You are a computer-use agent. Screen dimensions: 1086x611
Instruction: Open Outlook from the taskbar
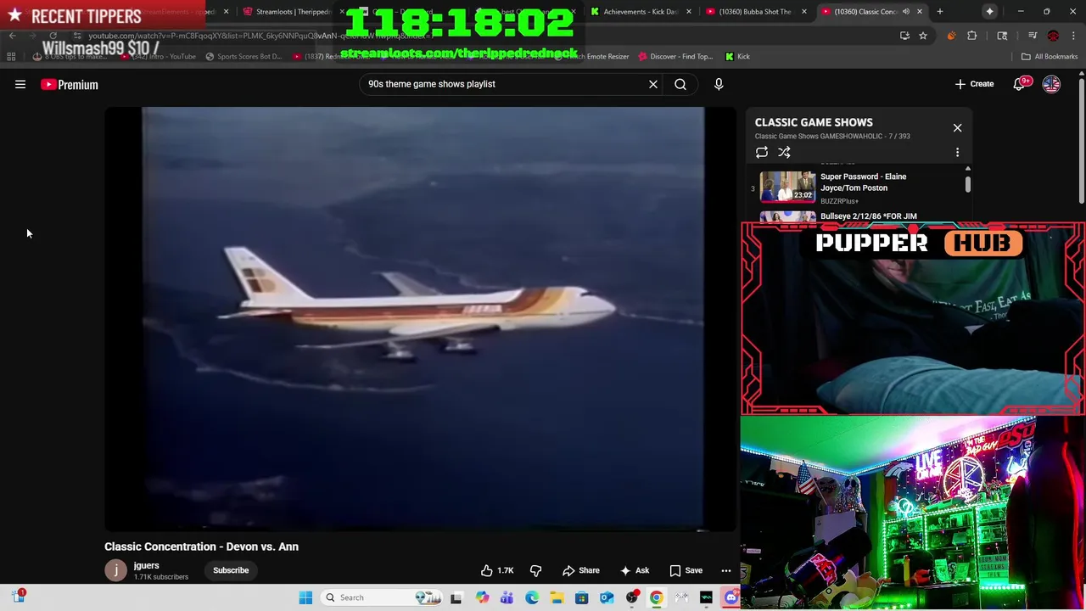(607, 597)
